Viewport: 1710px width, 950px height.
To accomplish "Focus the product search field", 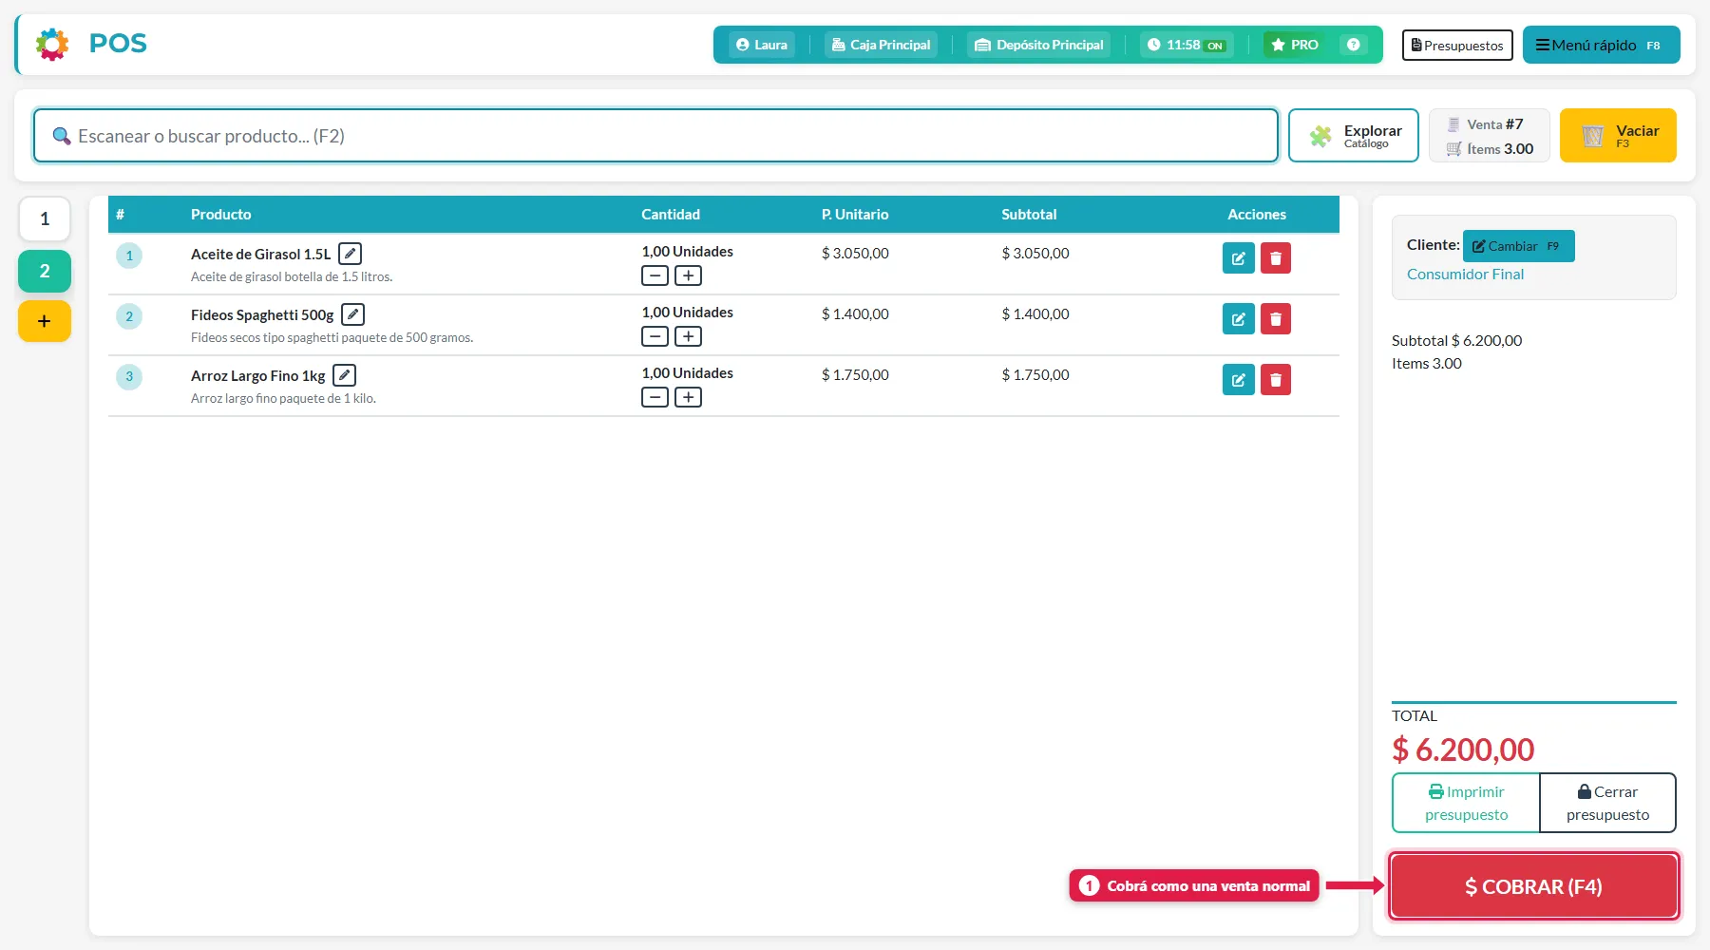I will click(x=655, y=136).
